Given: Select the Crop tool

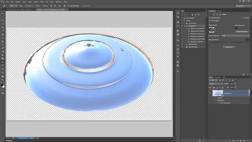Looking at the screenshot, I should click(3, 27).
